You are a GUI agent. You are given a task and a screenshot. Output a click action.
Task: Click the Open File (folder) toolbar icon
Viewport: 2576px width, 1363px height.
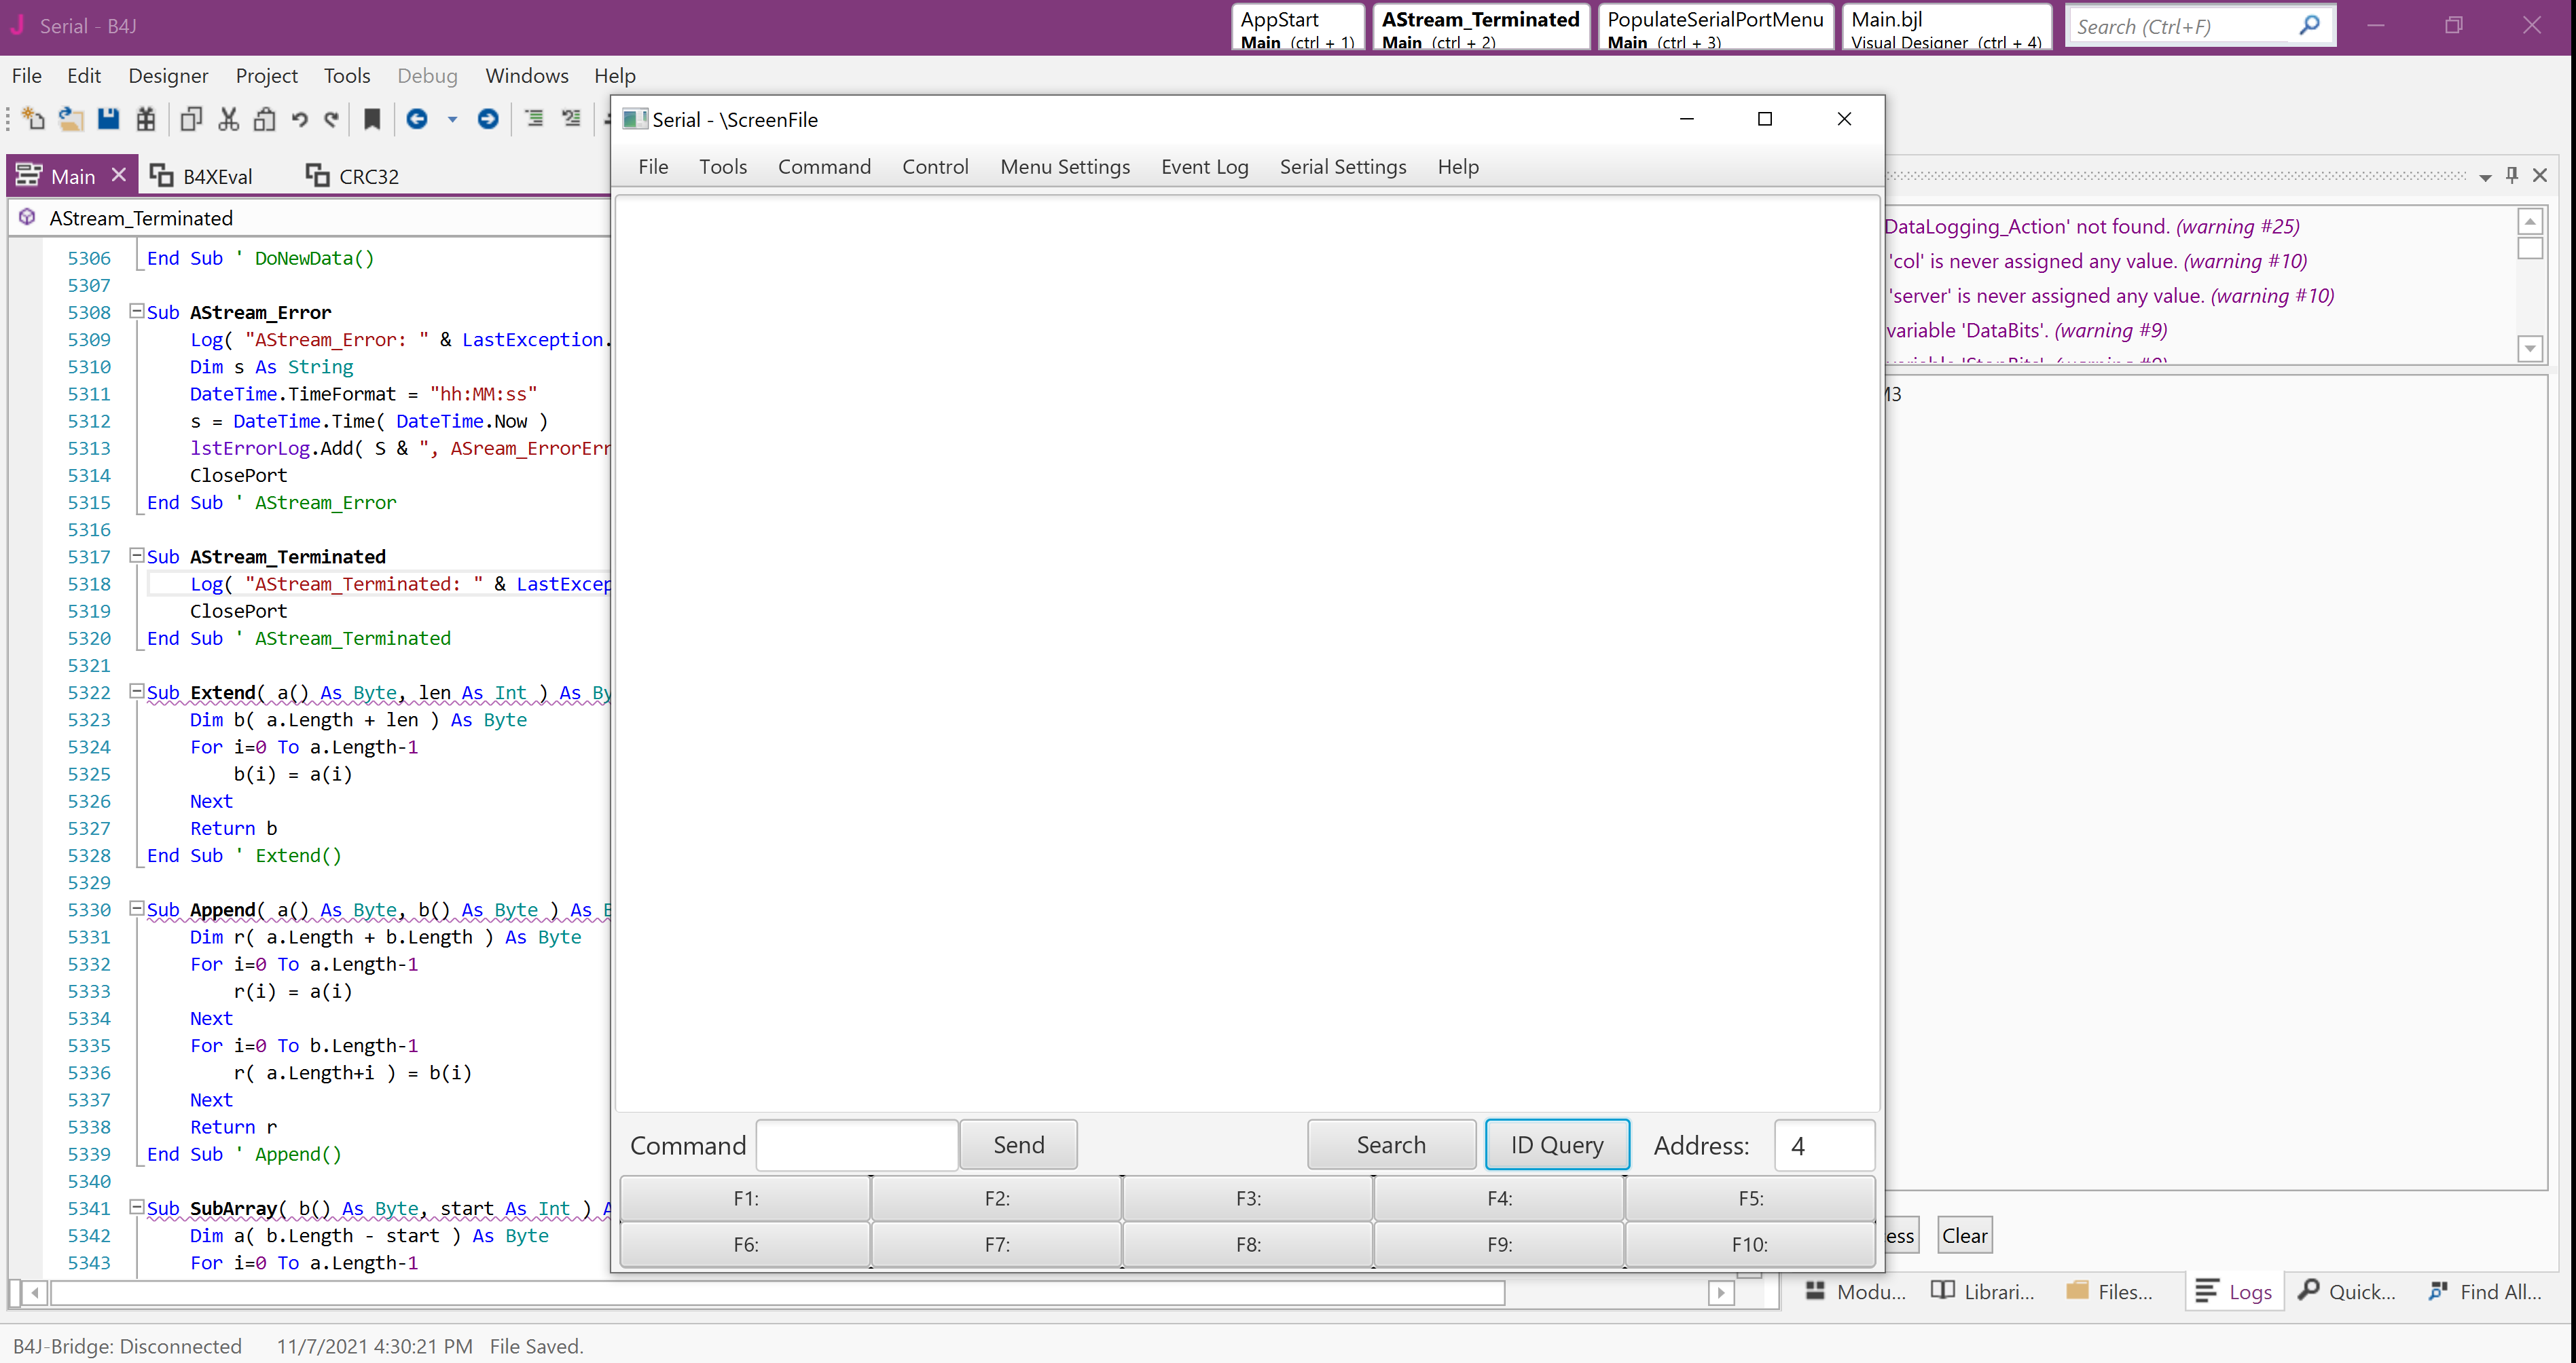coord(70,120)
